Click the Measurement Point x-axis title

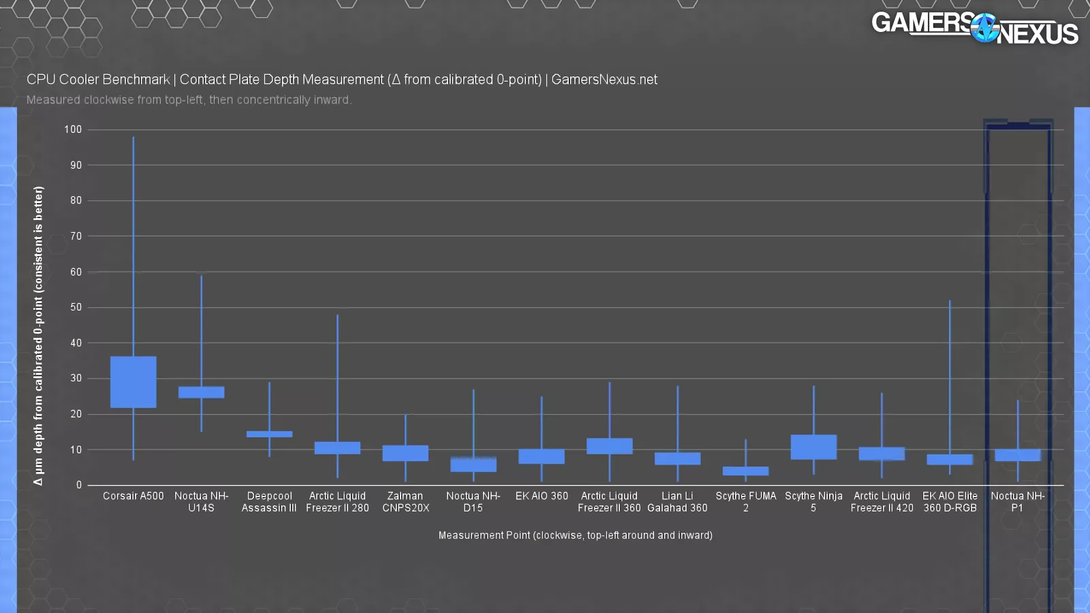point(575,535)
